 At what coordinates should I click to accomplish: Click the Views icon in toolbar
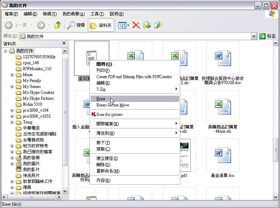[122, 25]
